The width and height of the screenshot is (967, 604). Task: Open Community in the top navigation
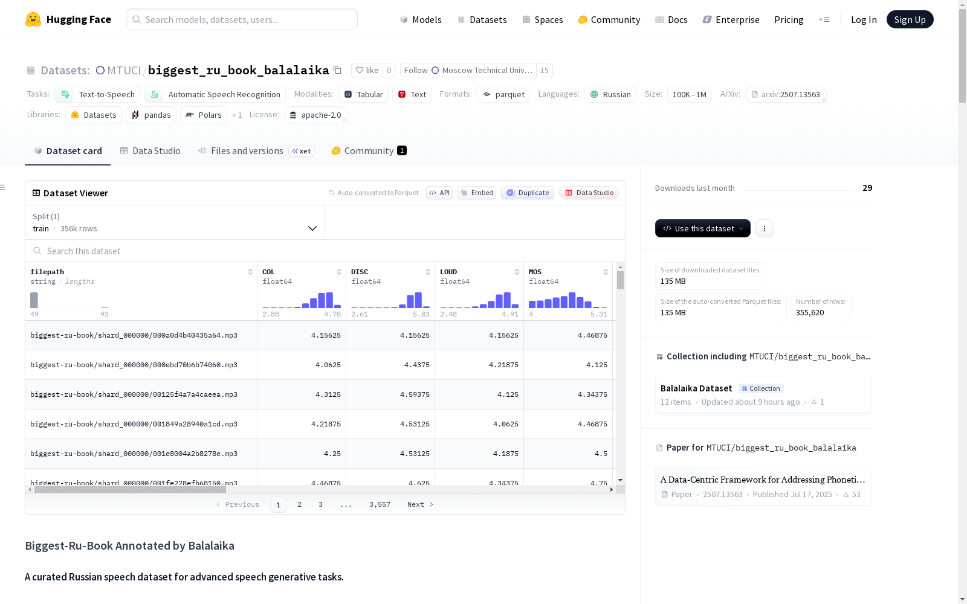coord(609,19)
